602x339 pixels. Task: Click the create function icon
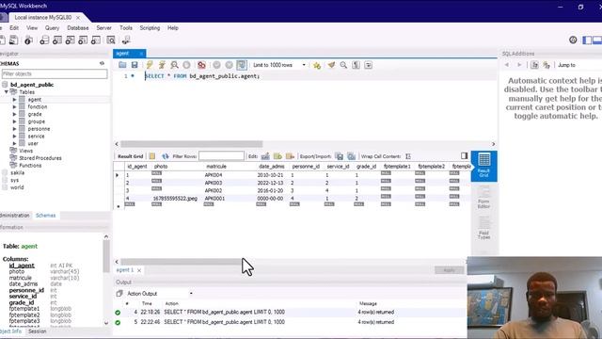pyautogui.click(x=96, y=40)
